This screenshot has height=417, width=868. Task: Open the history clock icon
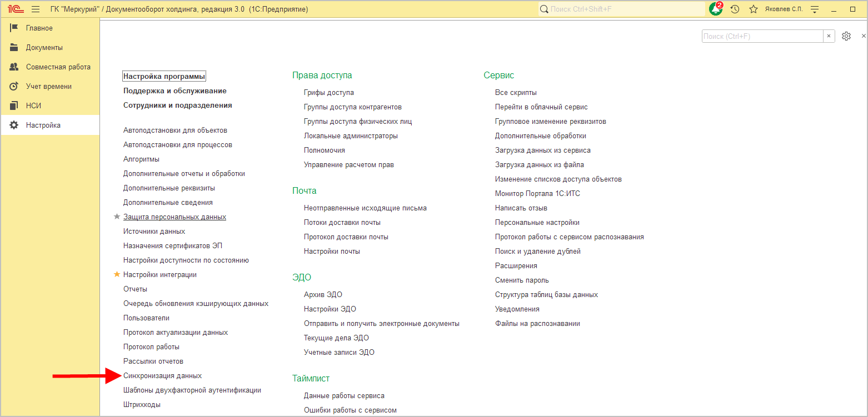tap(735, 9)
